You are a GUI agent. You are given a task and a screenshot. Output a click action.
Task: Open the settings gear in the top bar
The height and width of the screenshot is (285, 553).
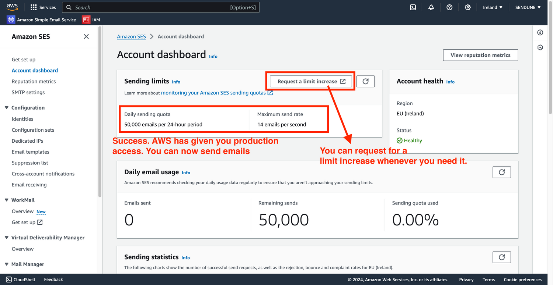tap(467, 7)
